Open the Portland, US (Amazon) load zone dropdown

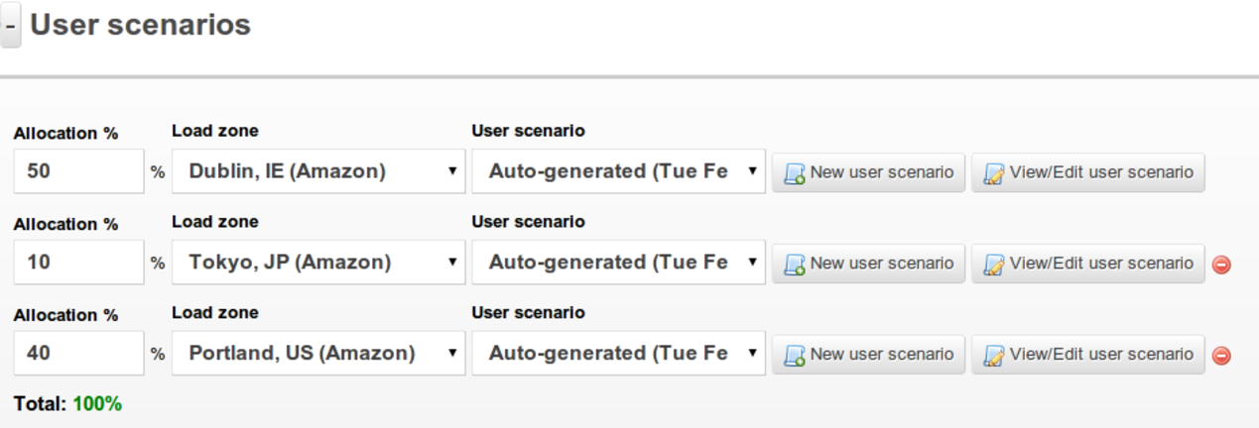click(x=318, y=354)
